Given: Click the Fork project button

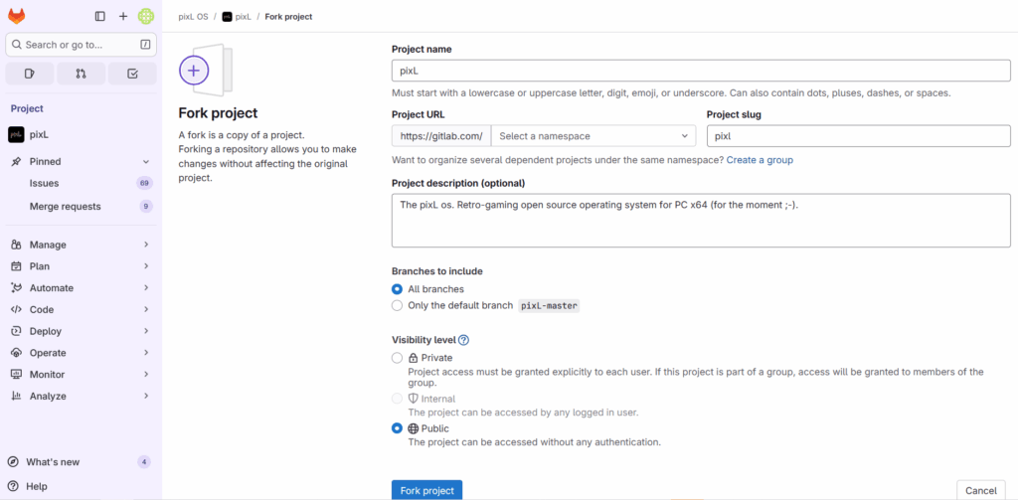Looking at the screenshot, I should (x=426, y=490).
